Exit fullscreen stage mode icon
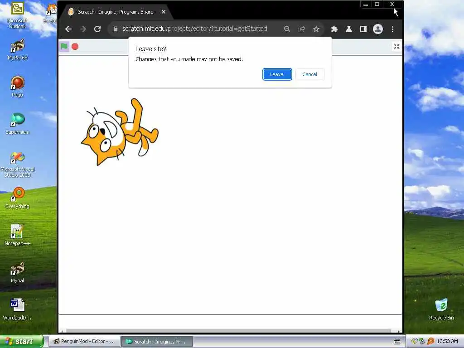The width and height of the screenshot is (464, 348). (396, 47)
